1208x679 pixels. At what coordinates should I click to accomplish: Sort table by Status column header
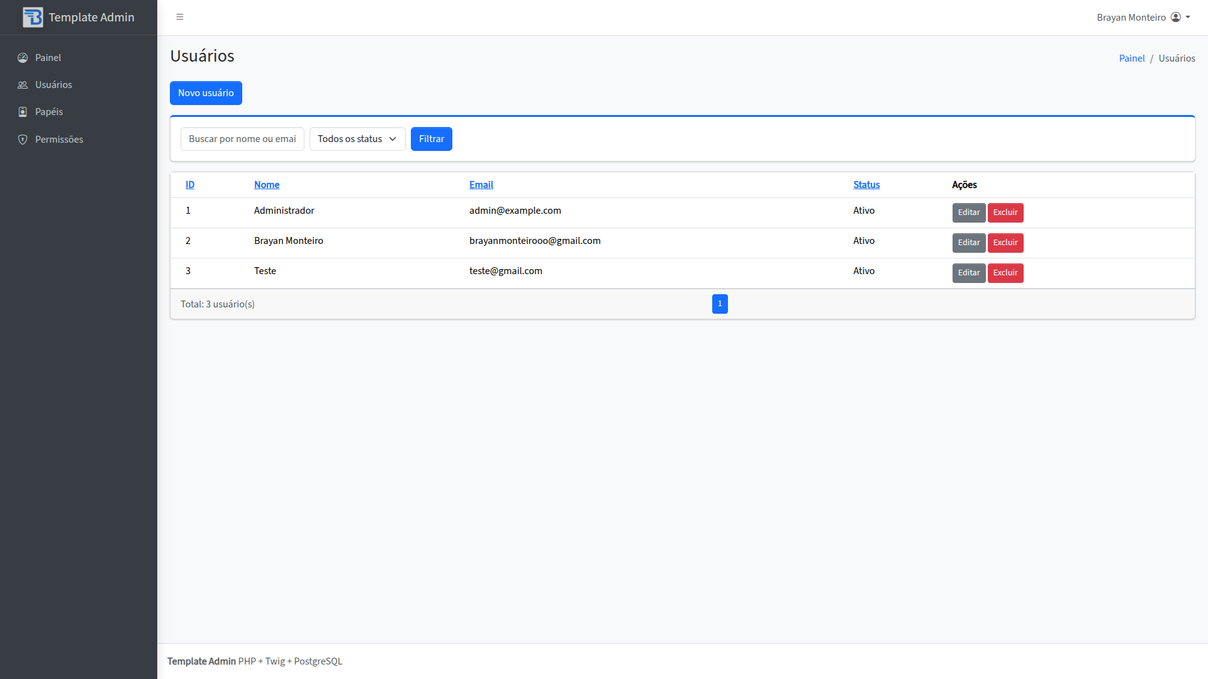pyautogui.click(x=866, y=185)
